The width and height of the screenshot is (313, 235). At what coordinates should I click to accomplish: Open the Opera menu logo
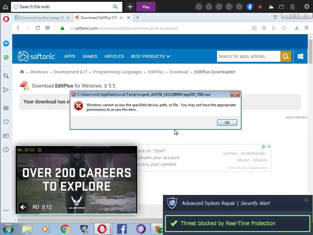pos(6,19)
